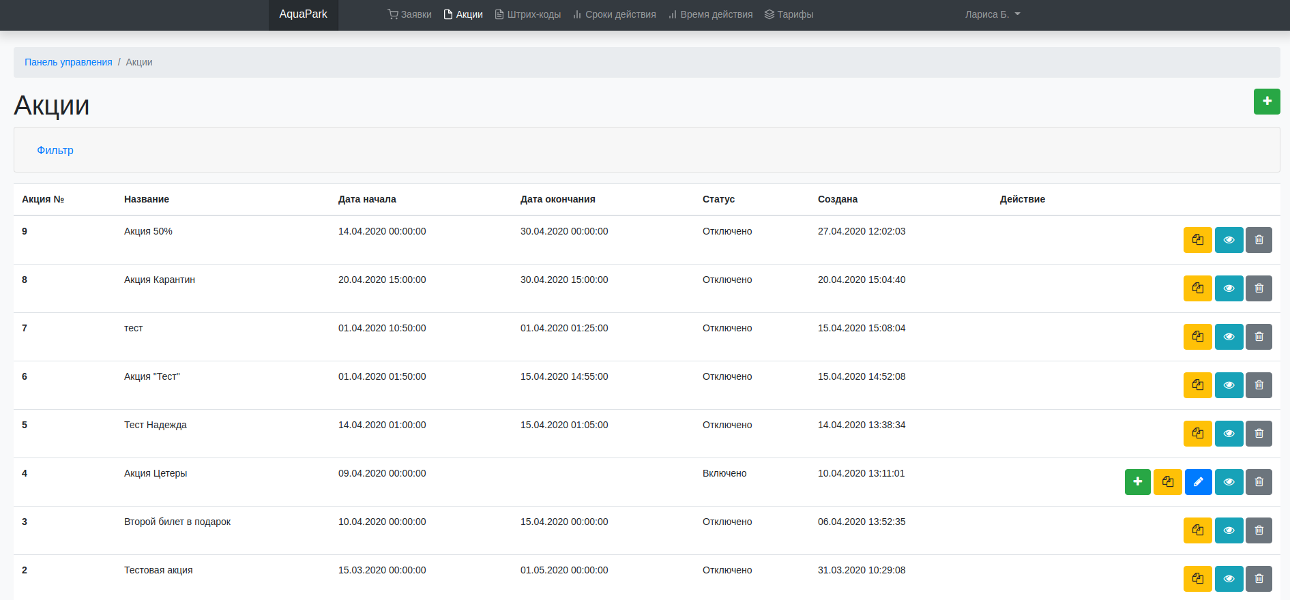Delete the promotion named тест

coord(1259,337)
